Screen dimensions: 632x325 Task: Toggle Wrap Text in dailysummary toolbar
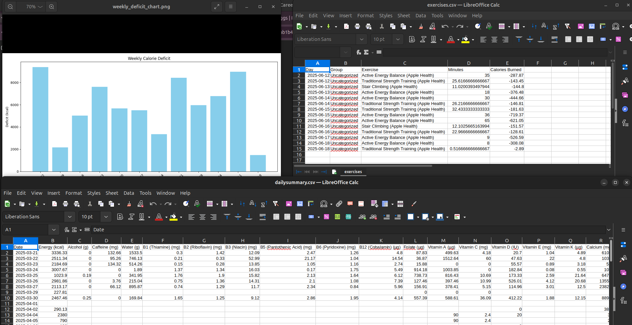263,217
